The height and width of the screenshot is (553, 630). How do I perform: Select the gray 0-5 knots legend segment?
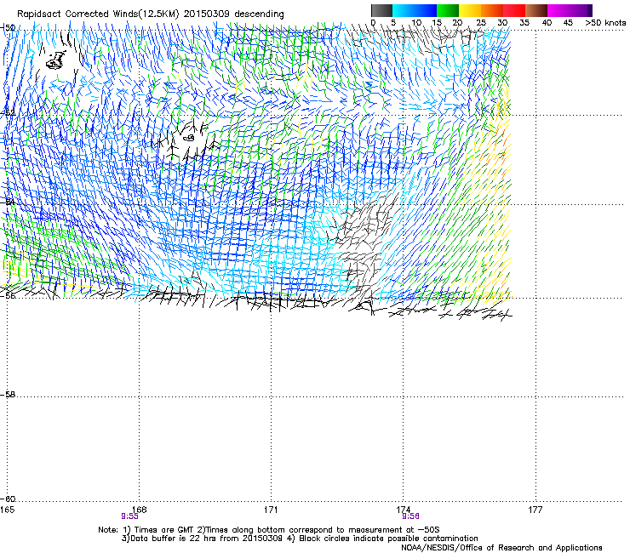click(381, 10)
